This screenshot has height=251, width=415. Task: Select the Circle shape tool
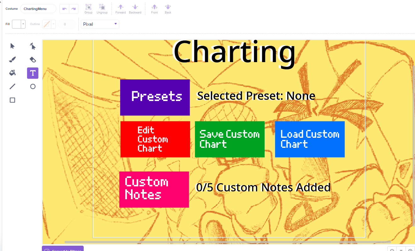33,86
